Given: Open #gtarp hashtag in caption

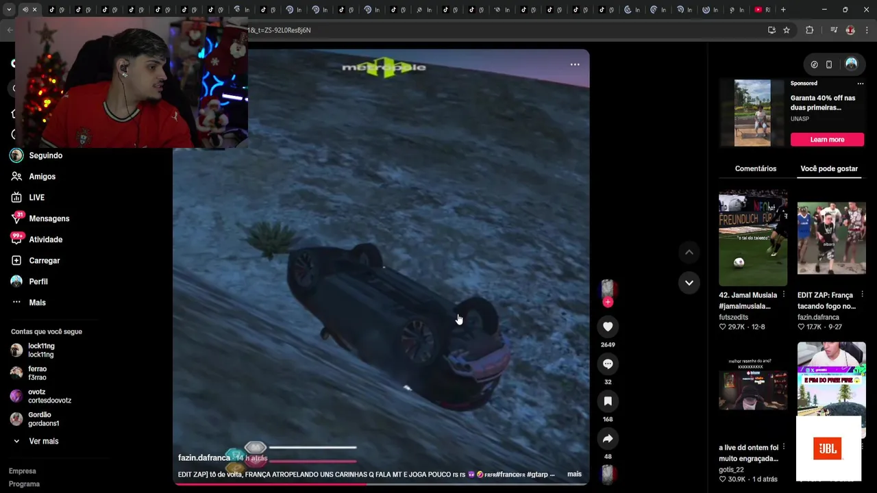Looking at the screenshot, I should pos(537,474).
